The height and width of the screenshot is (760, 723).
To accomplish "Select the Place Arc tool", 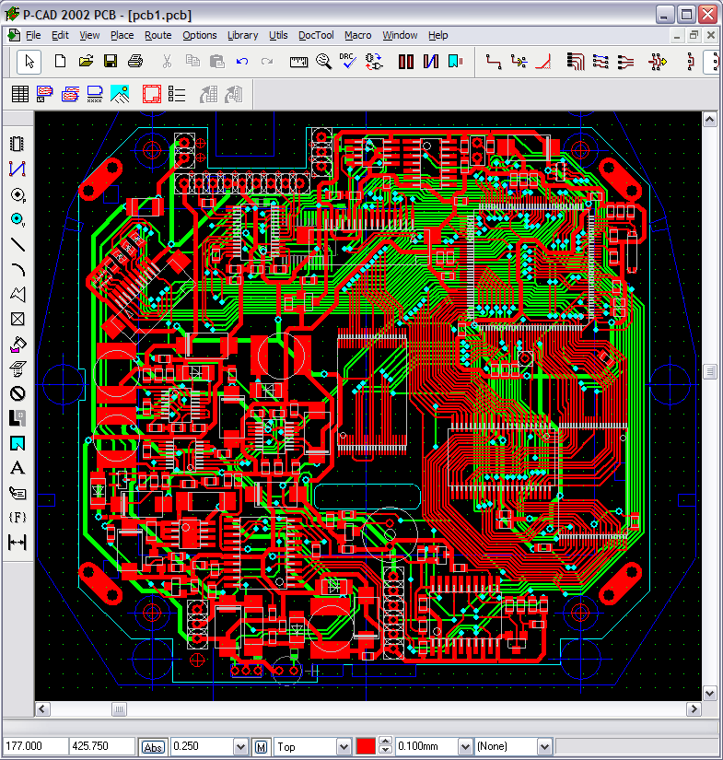I will coord(17,269).
